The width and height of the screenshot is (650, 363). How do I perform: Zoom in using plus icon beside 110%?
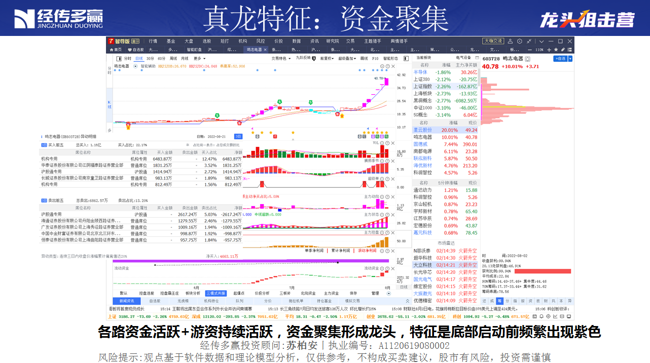[550, 50]
